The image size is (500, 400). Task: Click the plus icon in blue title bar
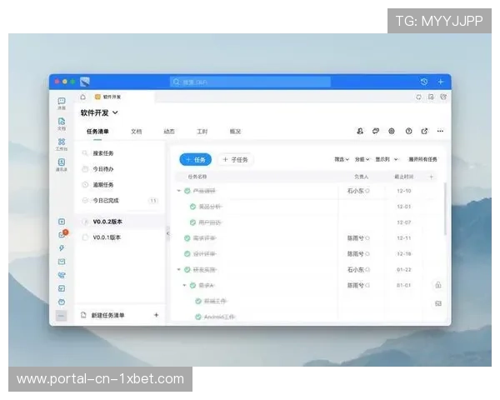pos(440,82)
